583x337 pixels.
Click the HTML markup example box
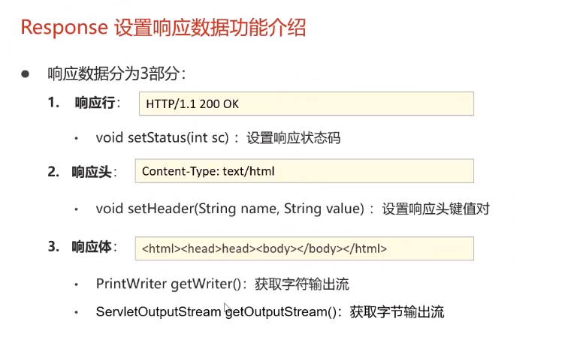(x=304, y=248)
